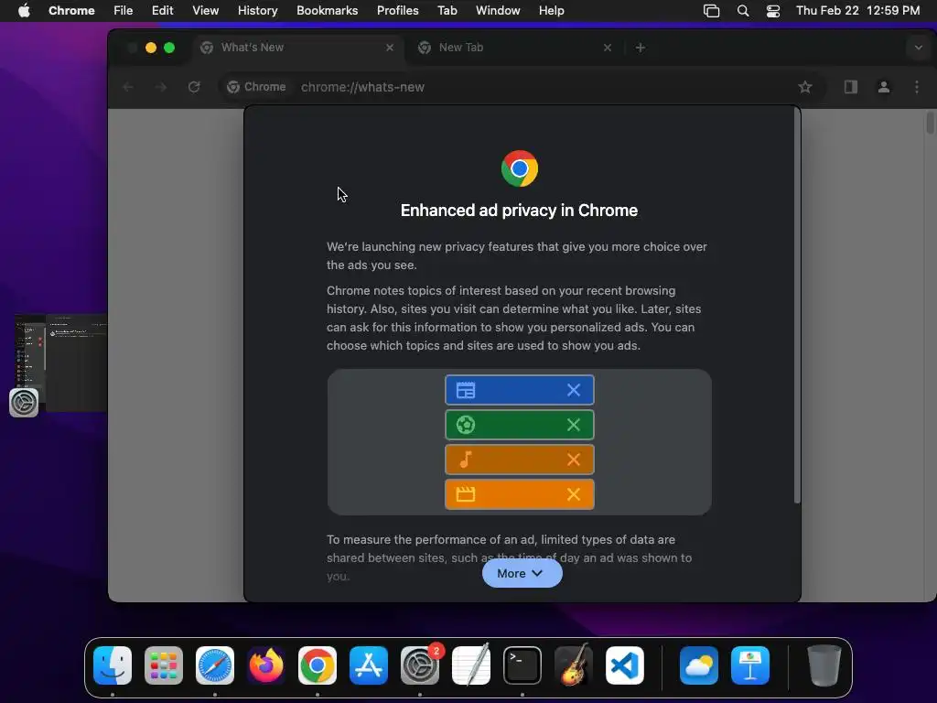The image size is (937, 703).
Task: Open Visual Studio Code from dock
Action: [x=624, y=665]
